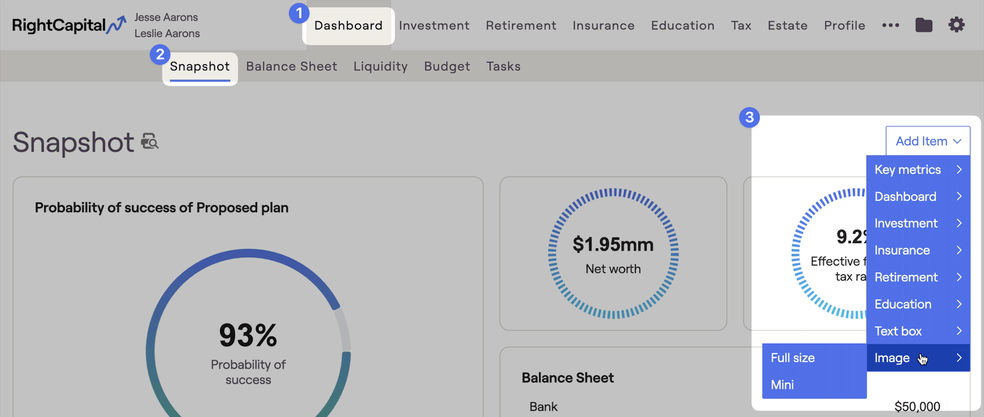984x417 pixels.
Task: Click the RightCapital logo
Action: click(69, 25)
